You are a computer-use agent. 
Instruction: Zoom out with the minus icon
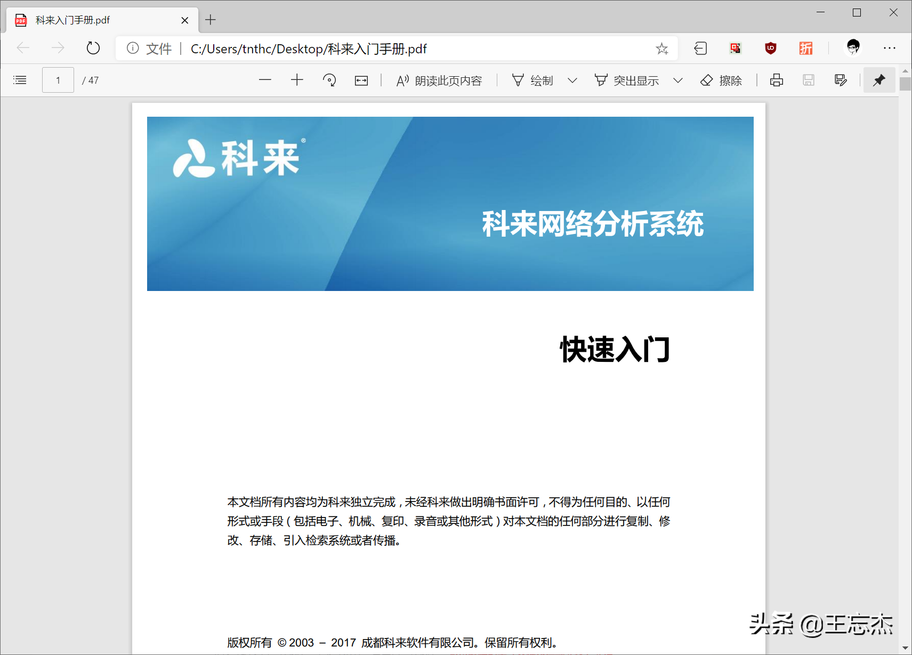coord(265,80)
